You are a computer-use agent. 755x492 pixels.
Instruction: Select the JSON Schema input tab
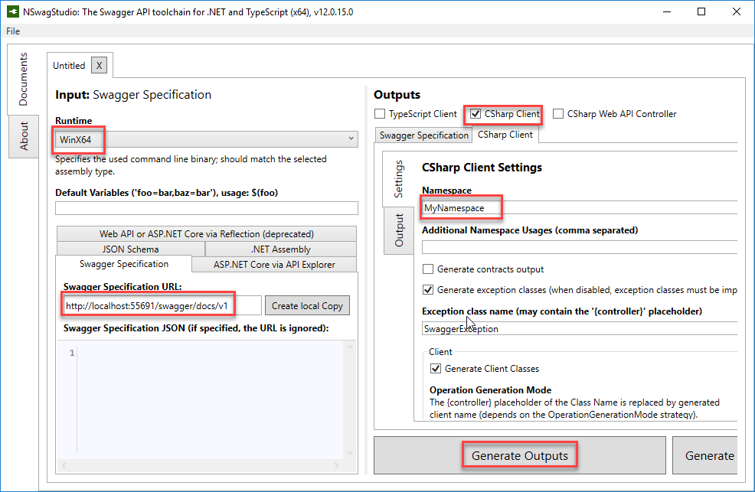click(130, 249)
